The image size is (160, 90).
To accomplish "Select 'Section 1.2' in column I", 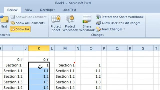I will coord(13,76).
